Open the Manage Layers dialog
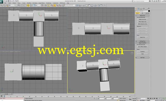 (x=83, y=5)
